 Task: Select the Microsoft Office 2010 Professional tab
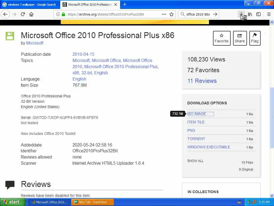click(x=90, y=5)
